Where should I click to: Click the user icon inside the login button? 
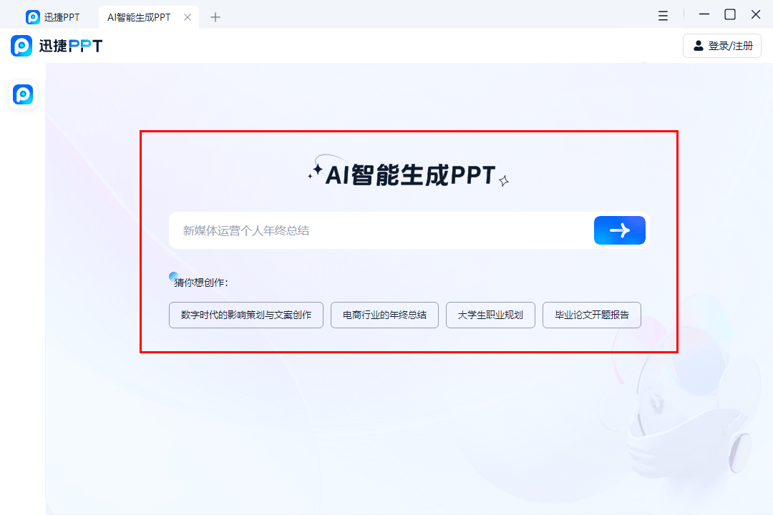click(x=699, y=45)
